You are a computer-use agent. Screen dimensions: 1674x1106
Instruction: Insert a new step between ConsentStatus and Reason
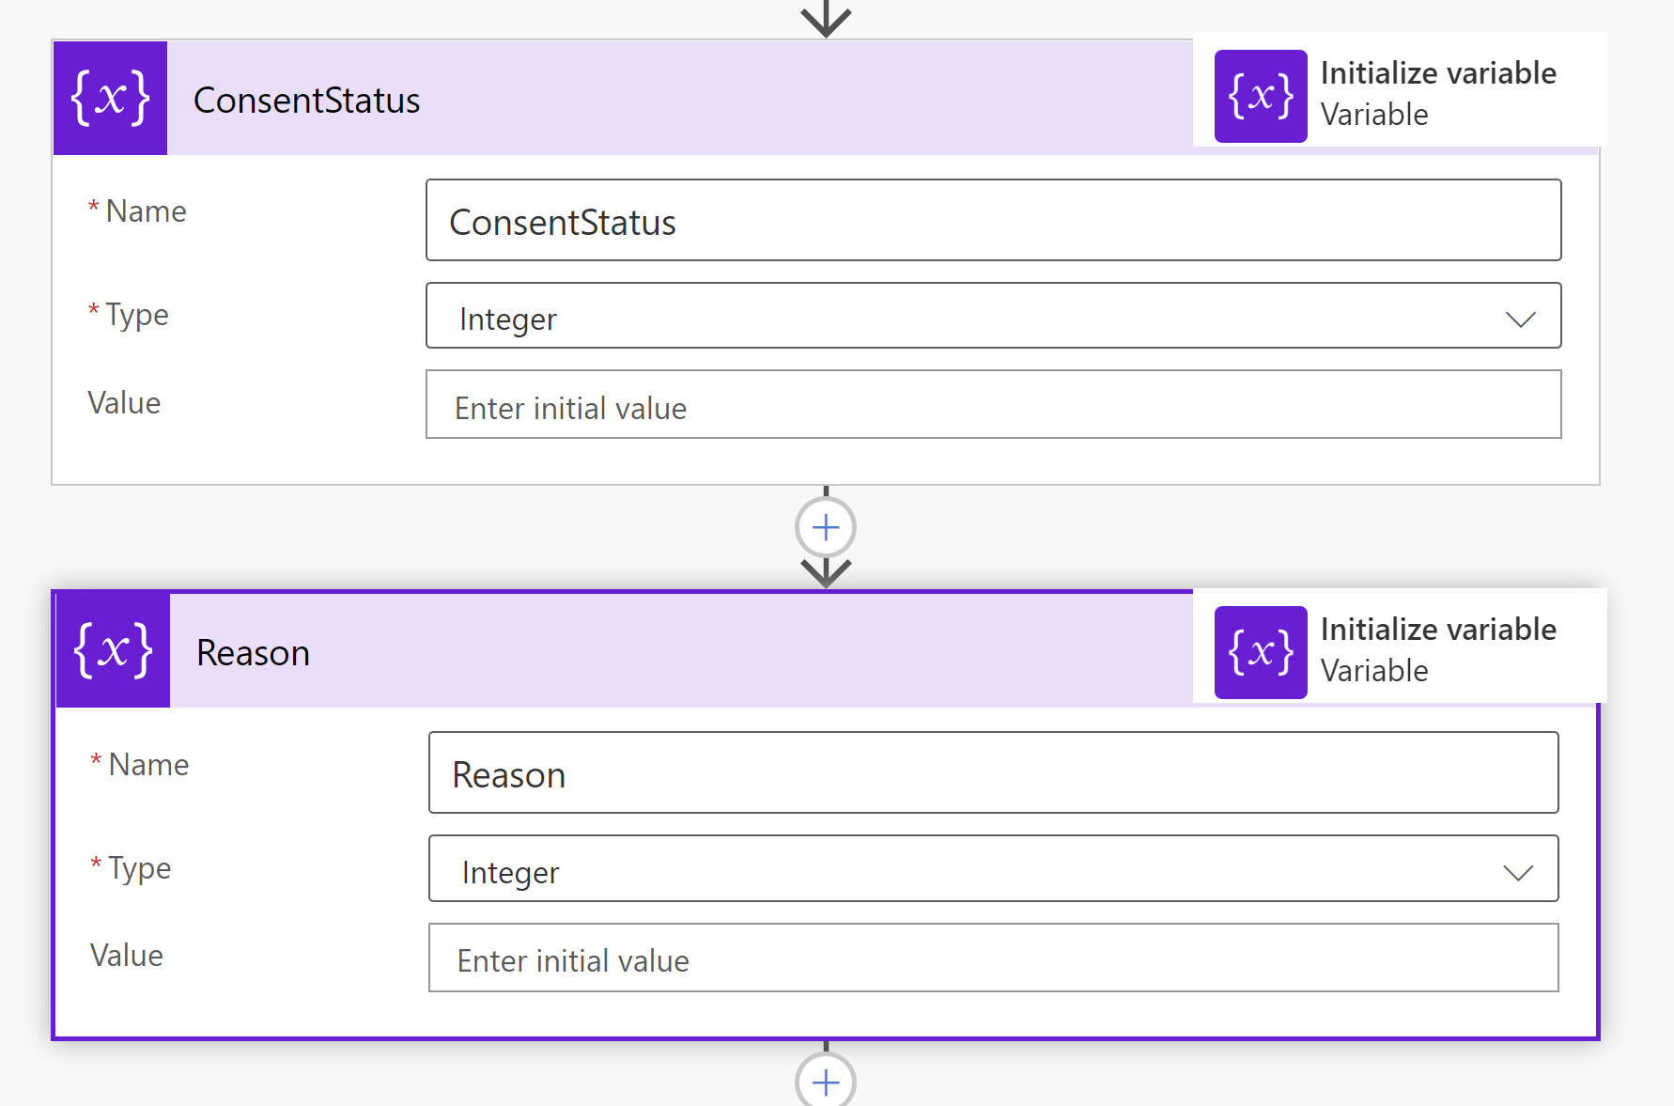pos(825,526)
